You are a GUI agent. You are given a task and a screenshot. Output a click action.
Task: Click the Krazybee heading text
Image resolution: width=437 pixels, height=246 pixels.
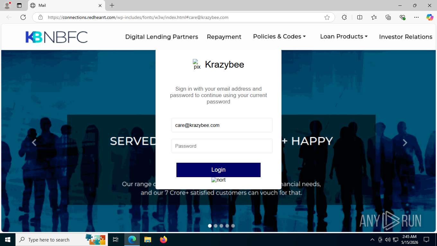click(x=225, y=64)
